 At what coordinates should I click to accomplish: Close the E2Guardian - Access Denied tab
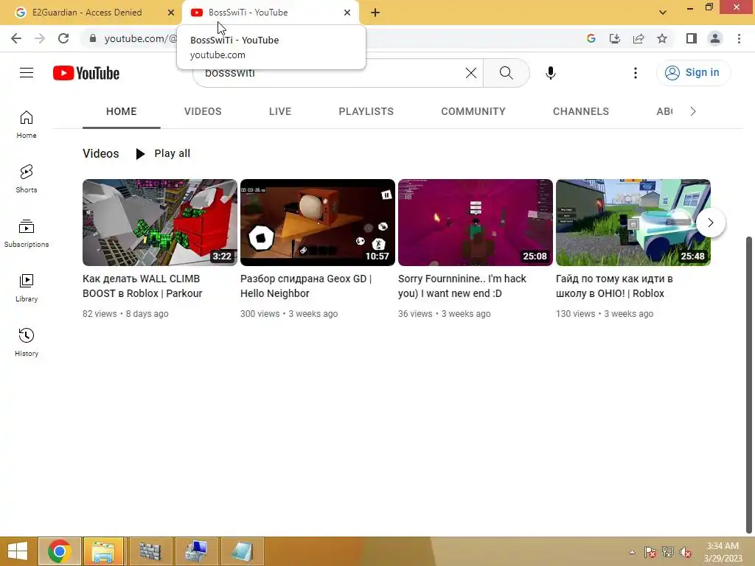coord(170,13)
